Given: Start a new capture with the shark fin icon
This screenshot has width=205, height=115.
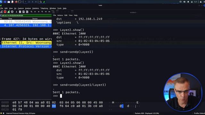Looking at the screenshot, I should point(1,12).
